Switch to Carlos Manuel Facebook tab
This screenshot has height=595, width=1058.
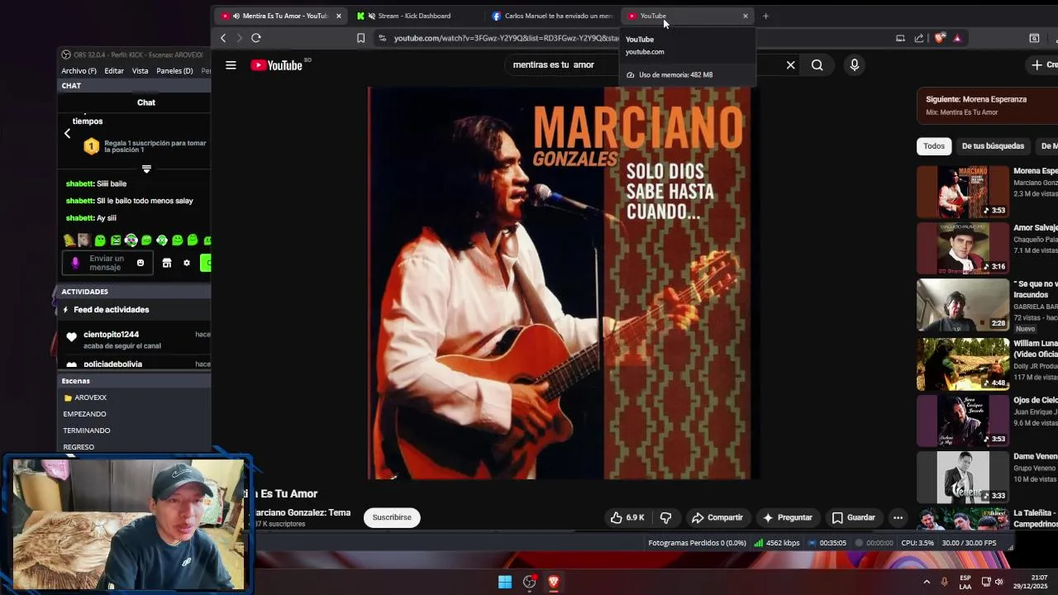click(x=552, y=16)
